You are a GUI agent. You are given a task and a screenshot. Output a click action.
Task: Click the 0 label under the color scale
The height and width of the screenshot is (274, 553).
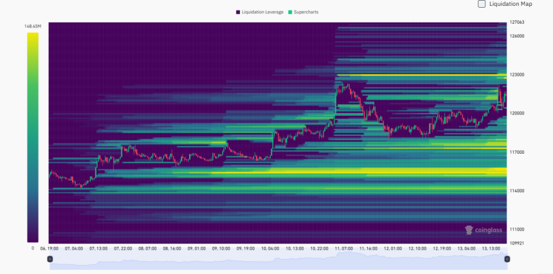point(33,248)
